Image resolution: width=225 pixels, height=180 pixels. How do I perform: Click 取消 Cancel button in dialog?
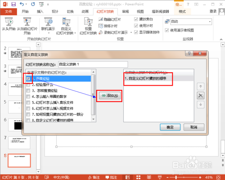click(x=194, y=127)
